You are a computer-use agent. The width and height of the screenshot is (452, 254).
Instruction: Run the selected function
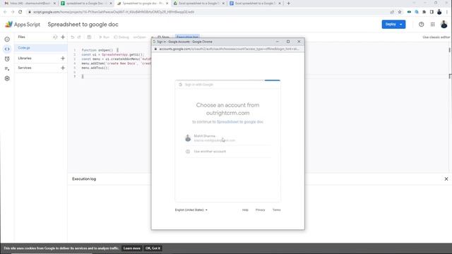tap(104, 37)
